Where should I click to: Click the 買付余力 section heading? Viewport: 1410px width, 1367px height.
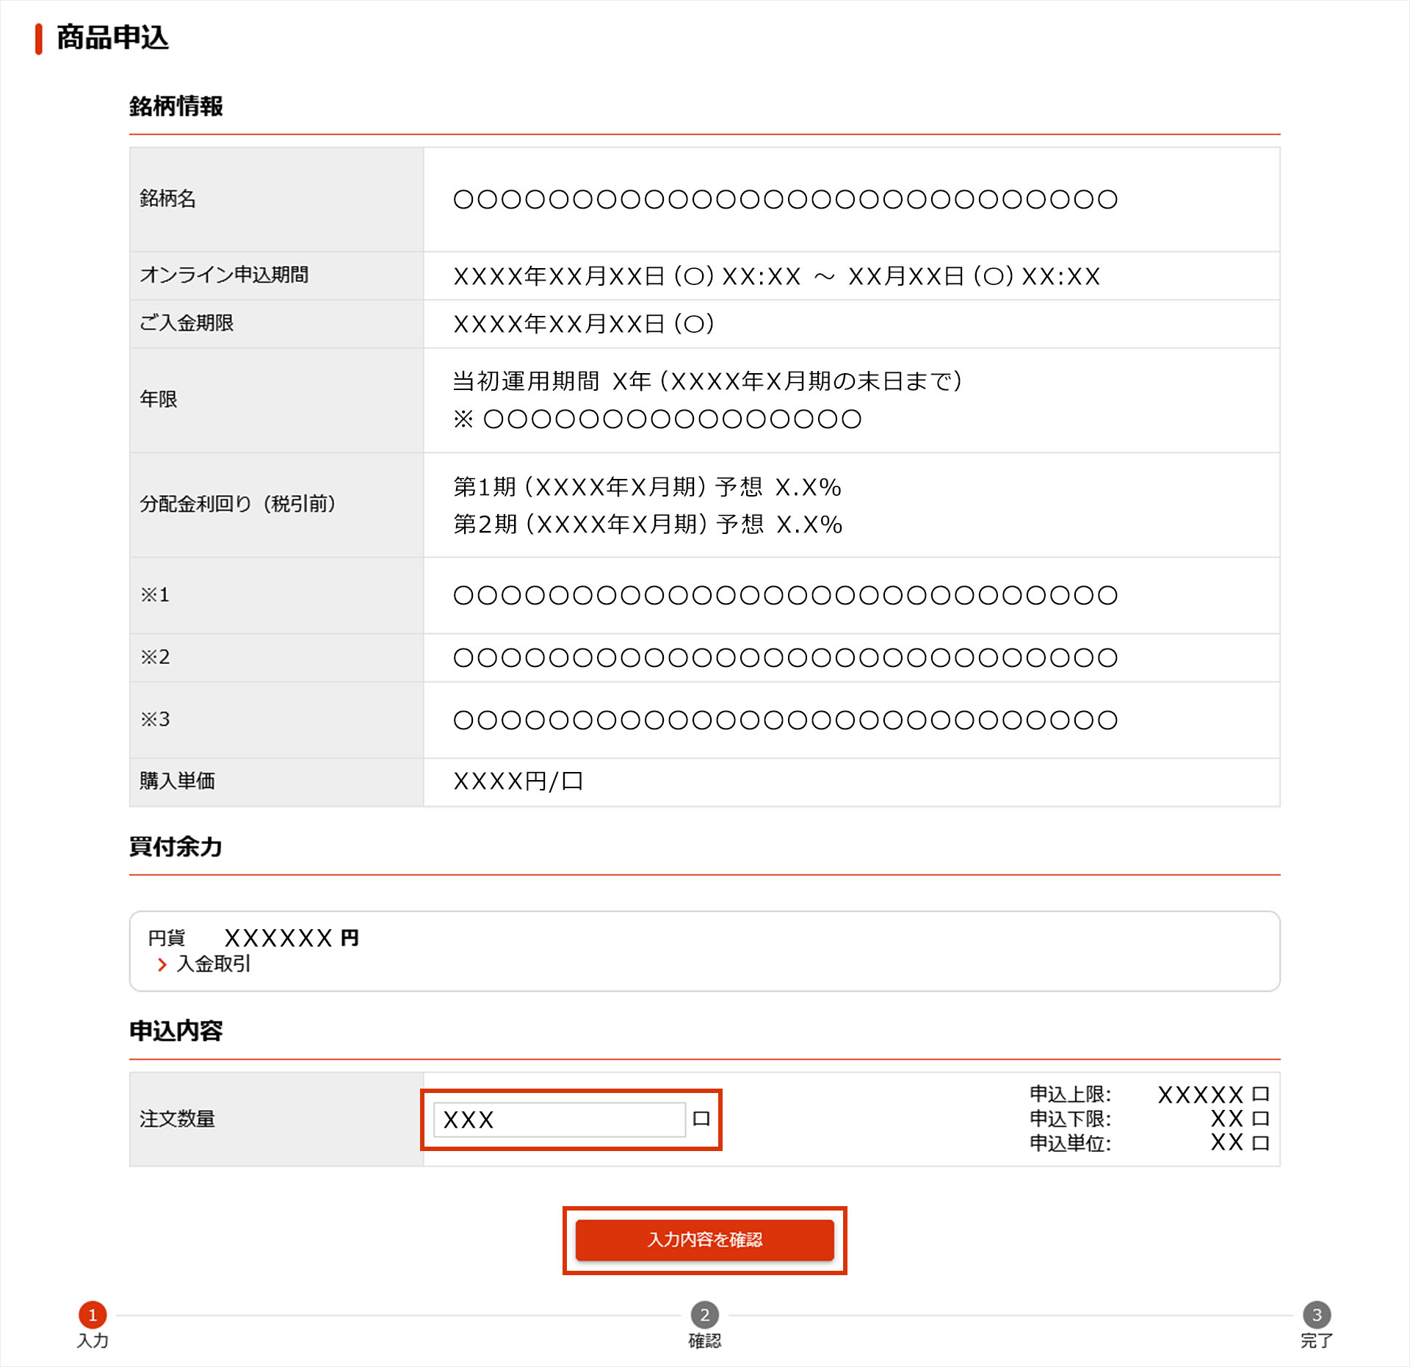click(x=176, y=847)
